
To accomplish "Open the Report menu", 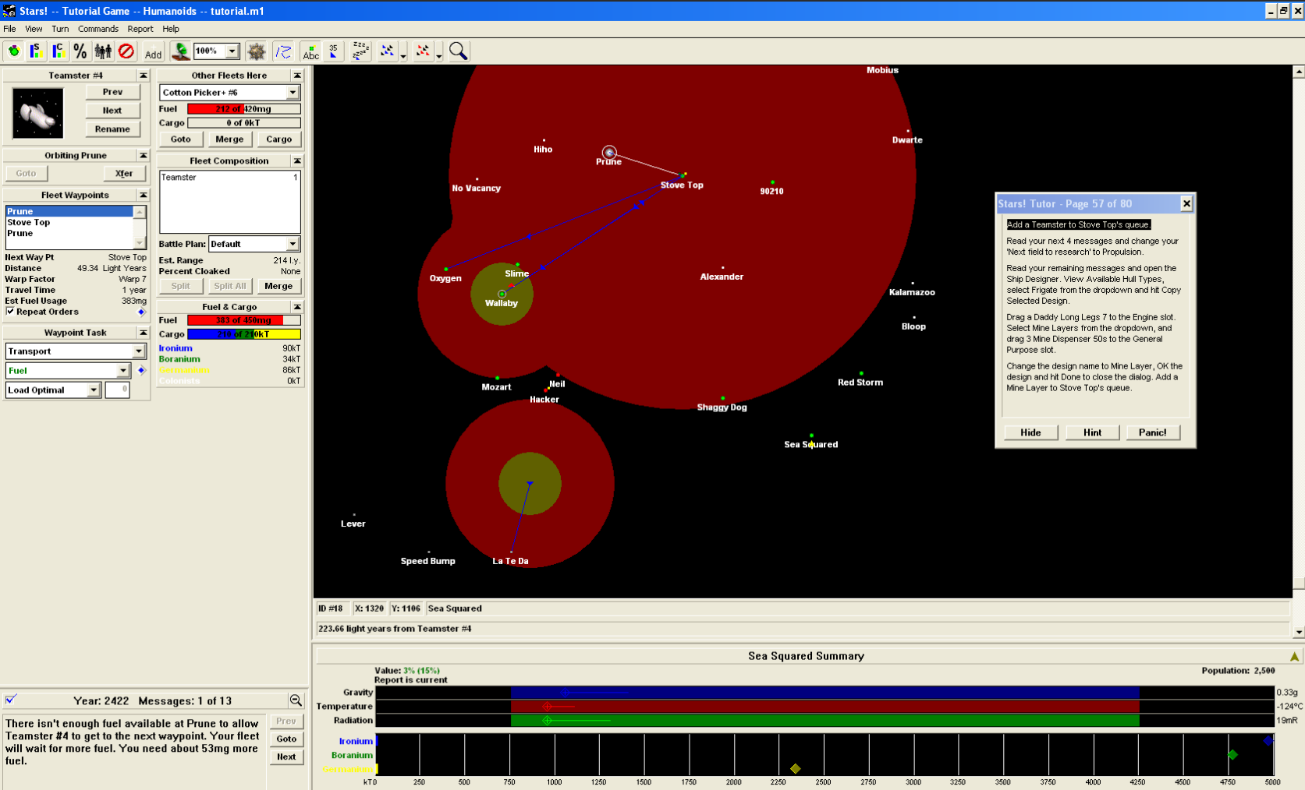I will 140,29.
